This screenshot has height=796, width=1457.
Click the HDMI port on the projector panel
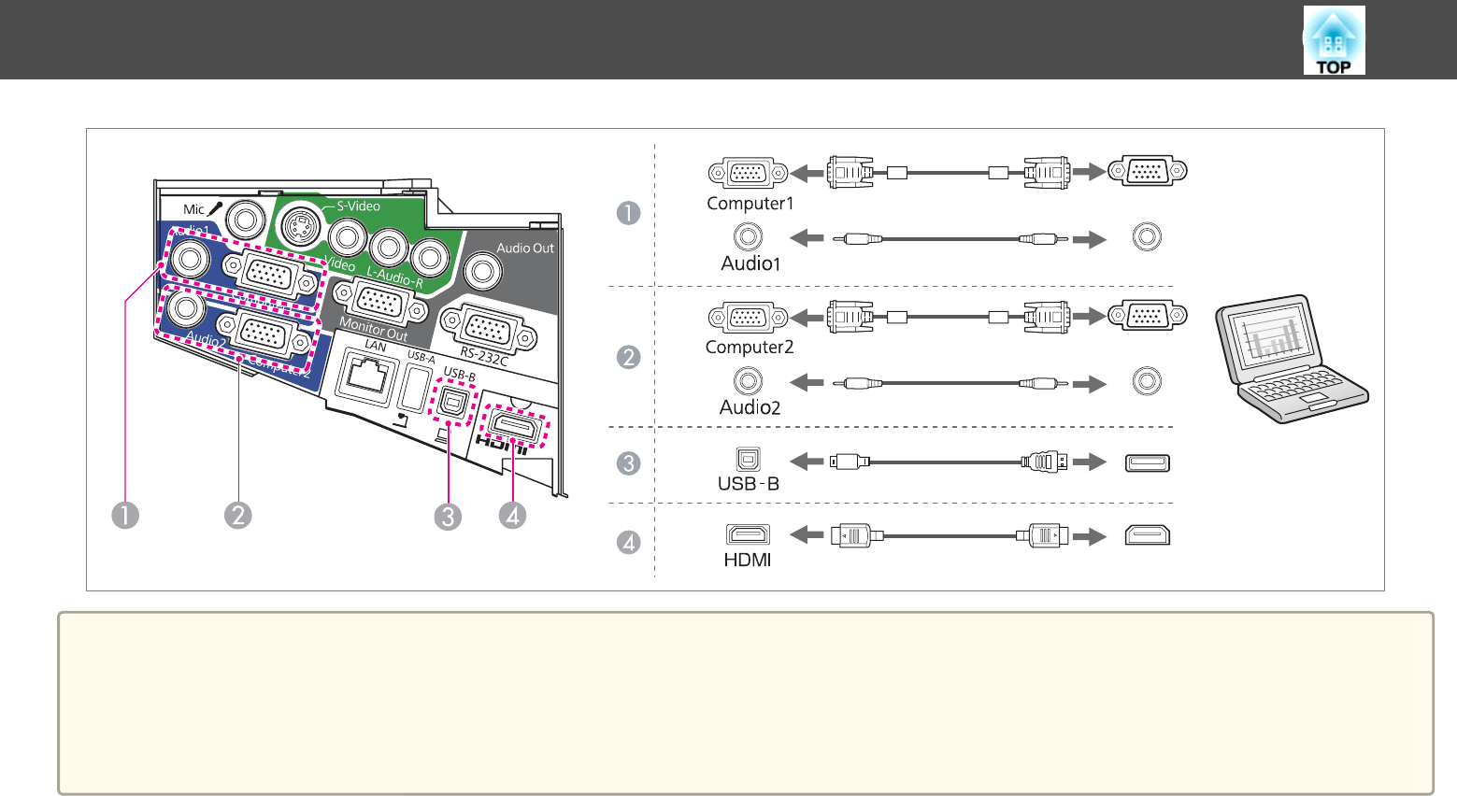click(513, 428)
